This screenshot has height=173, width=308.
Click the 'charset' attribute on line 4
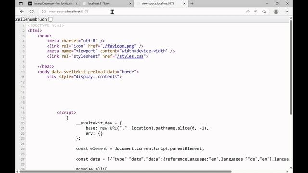point(70,41)
